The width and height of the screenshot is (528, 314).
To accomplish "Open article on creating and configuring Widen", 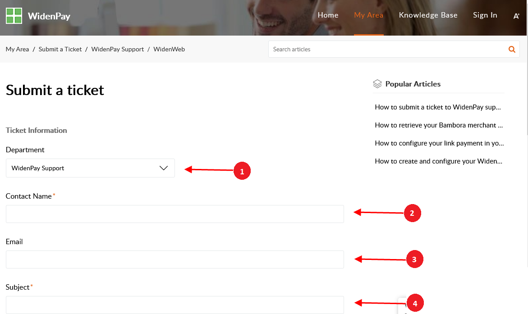I will click(438, 161).
